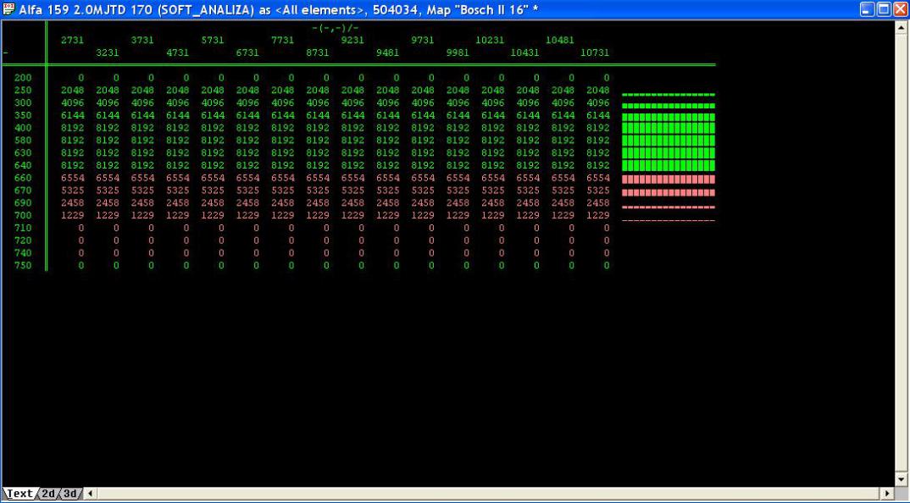Select cell 6144 in row 350, column 3731
Image resolution: width=910 pixels, height=503 pixels.
(x=142, y=115)
